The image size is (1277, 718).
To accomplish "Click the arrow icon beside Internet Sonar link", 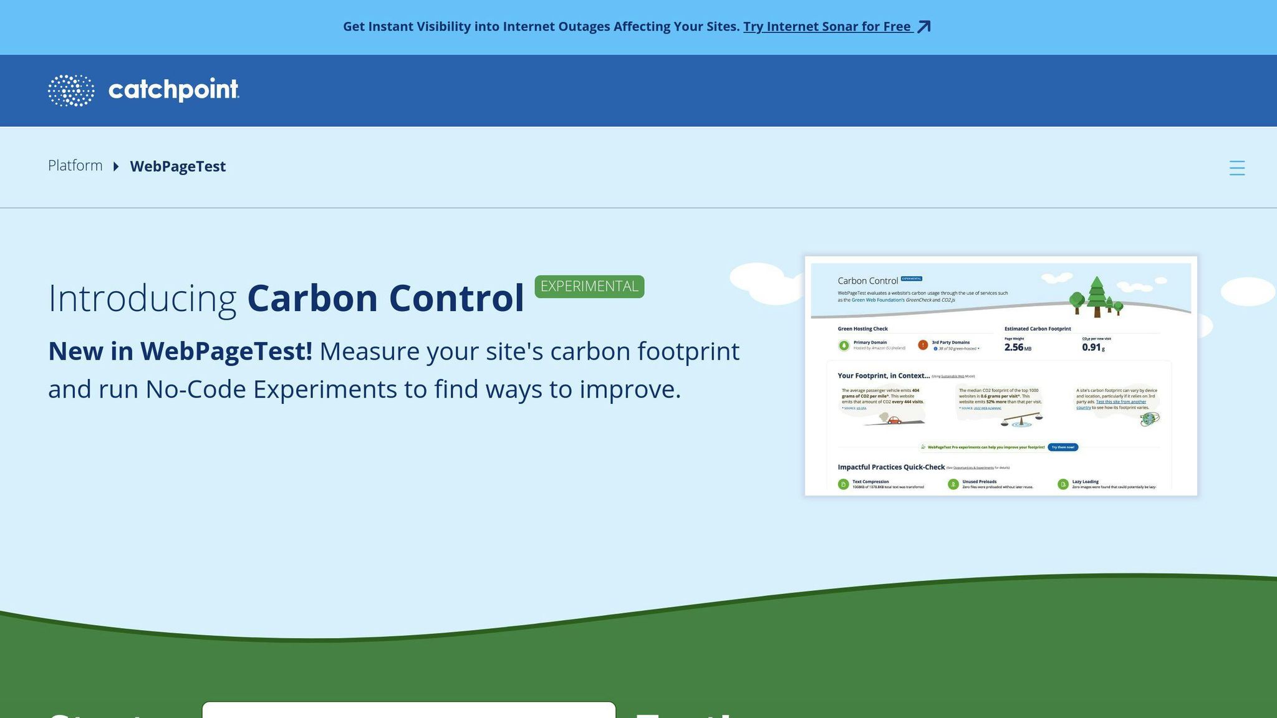I will [924, 26].
